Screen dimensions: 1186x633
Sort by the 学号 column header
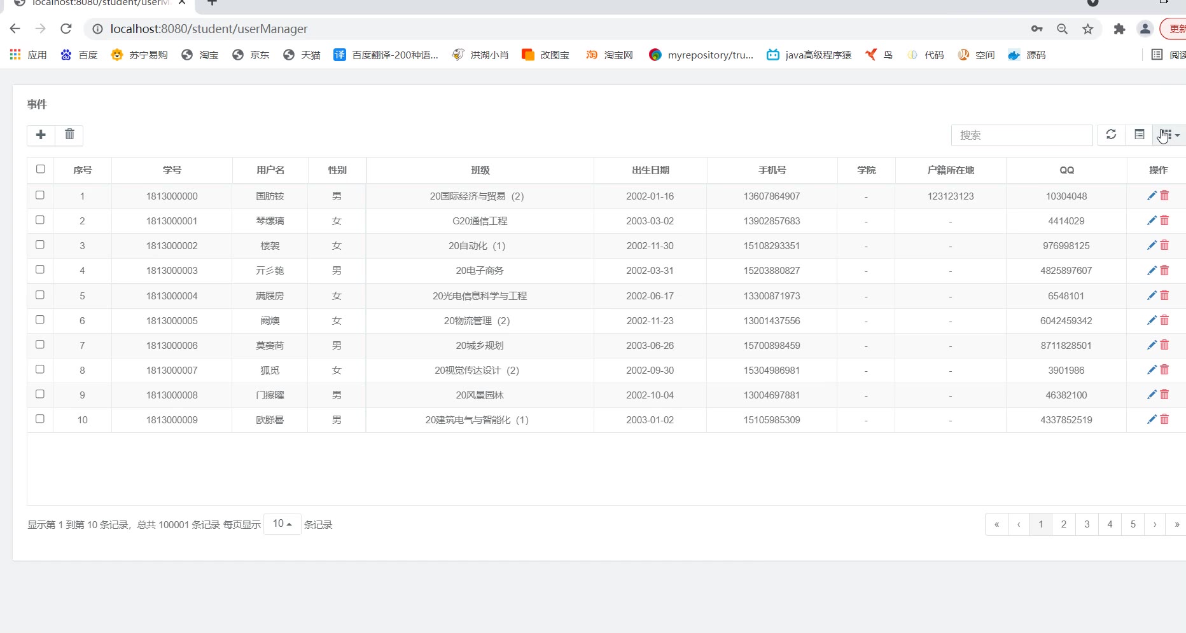click(172, 170)
